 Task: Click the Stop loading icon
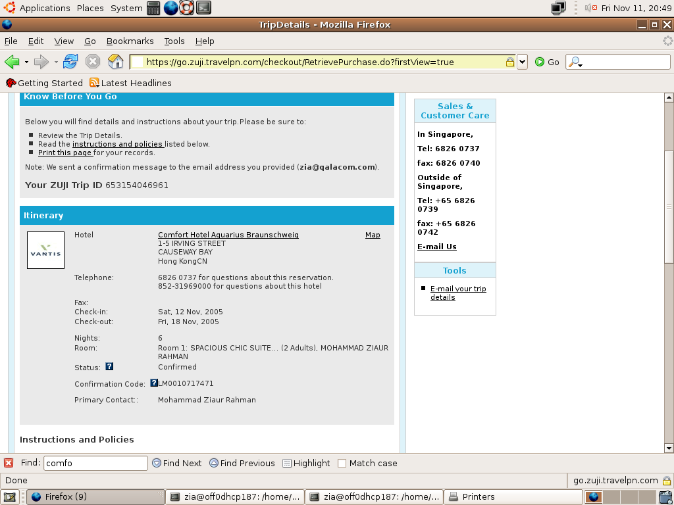pyautogui.click(x=92, y=62)
